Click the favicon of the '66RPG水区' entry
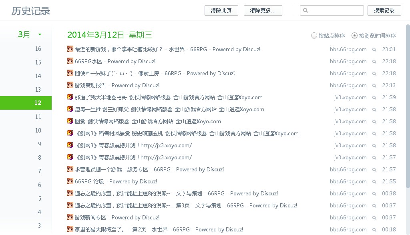This screenshot has width=410, height=235. (x=70, y=61)
